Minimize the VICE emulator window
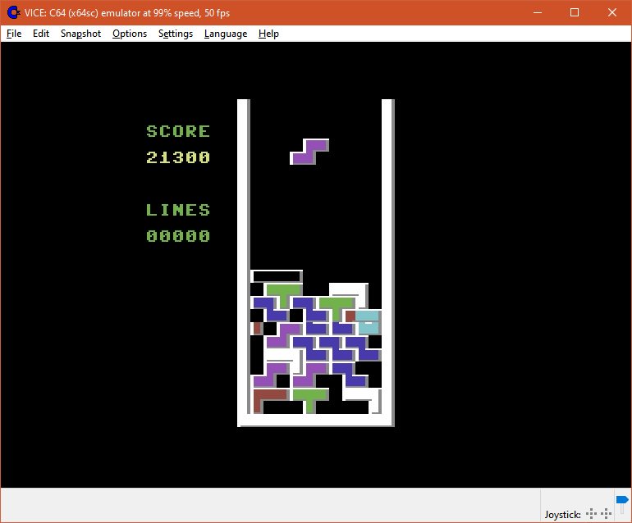This screenshot has height=523, width=632. point(538,13)
